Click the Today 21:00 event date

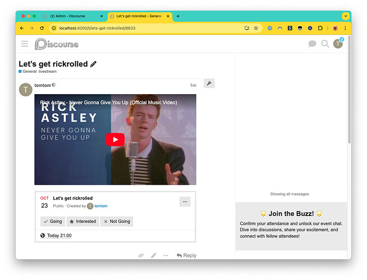click(x=59, y=236)
